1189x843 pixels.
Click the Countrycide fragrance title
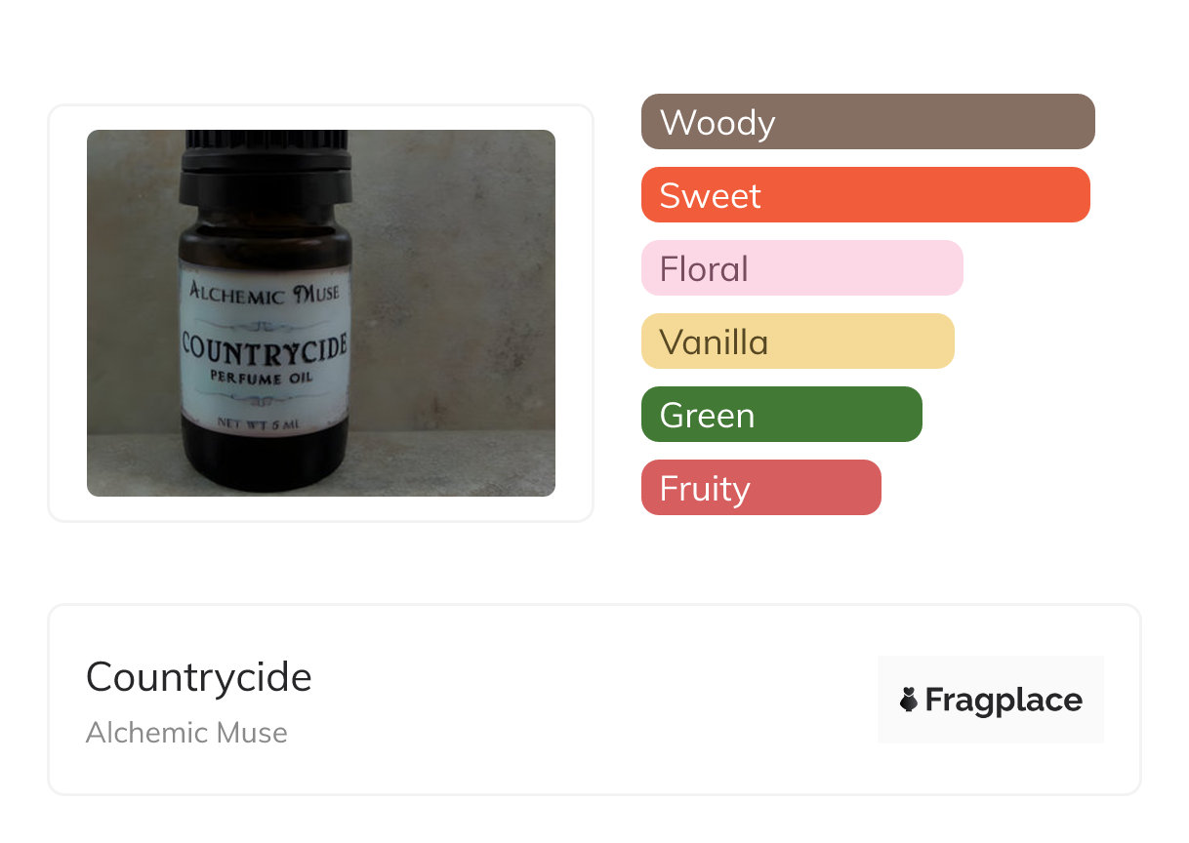tap(199, 677)
